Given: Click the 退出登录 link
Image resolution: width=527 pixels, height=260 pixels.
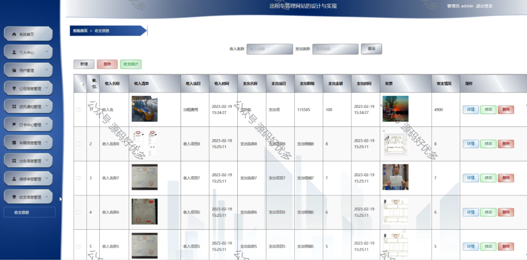Looking at the screenshot, I should (484, 6).
